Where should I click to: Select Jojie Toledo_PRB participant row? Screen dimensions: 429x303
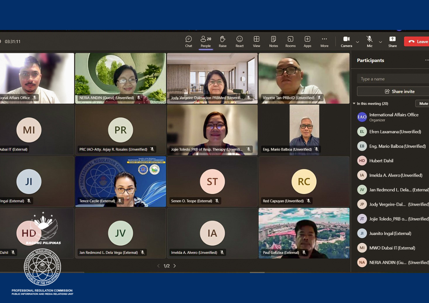tap(391, 218)
